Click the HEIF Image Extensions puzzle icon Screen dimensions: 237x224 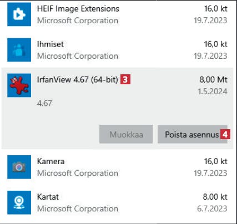[x=19, y=14]
